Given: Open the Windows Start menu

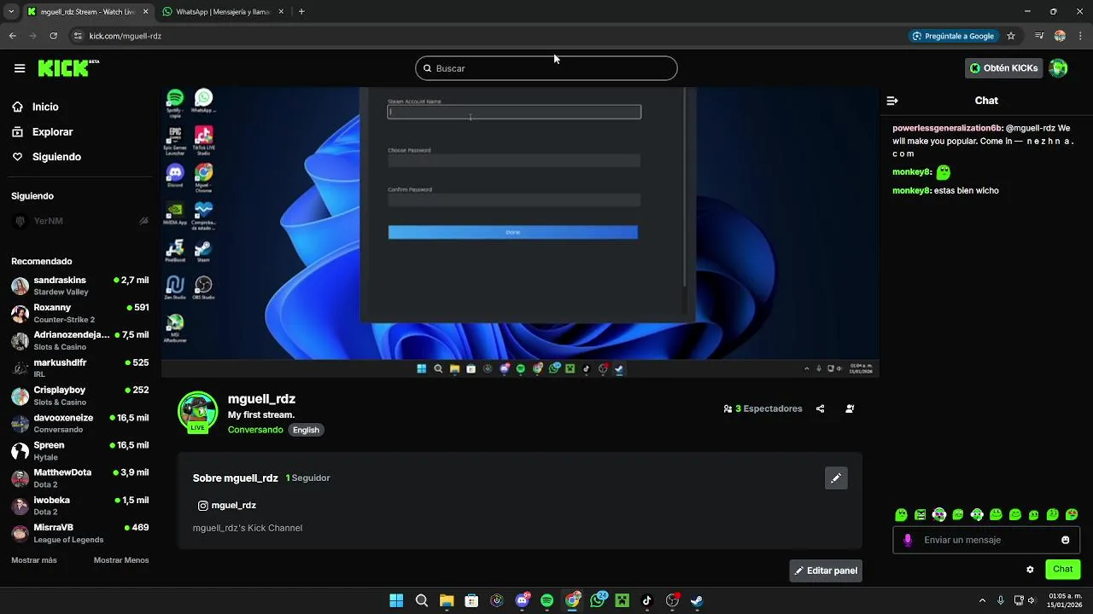Looking at the screenshot, I should click(x=396, y=600).
